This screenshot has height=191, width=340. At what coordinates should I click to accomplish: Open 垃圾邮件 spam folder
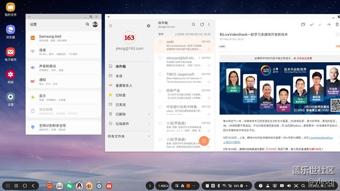coord(129,124)
